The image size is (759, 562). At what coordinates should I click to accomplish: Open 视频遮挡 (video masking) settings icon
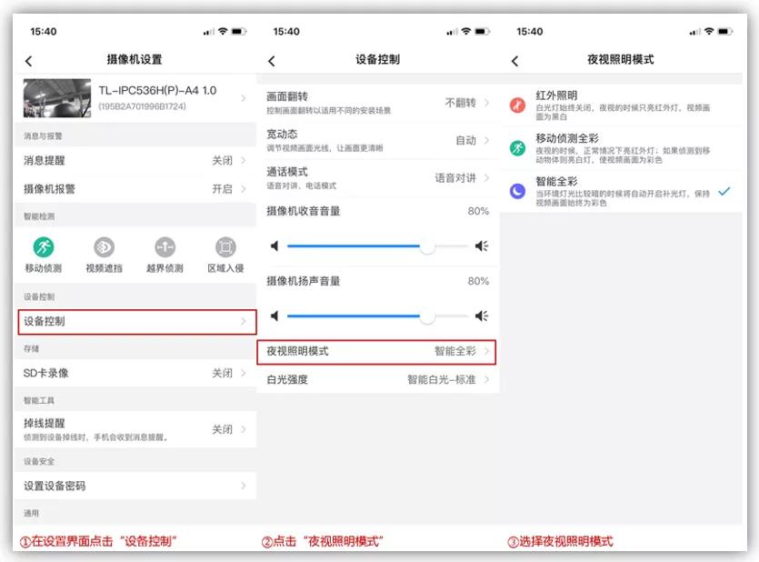pos(104,246)
